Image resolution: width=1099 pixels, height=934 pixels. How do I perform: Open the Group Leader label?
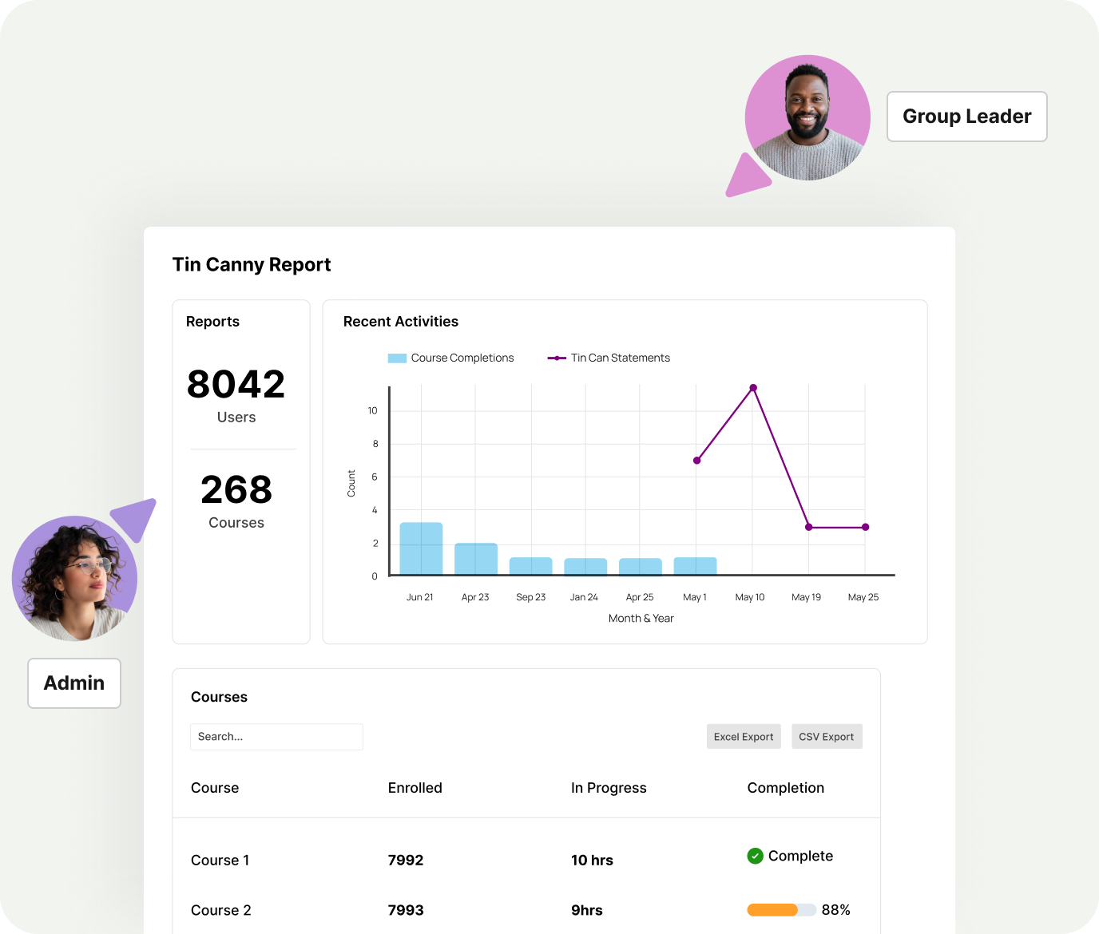click(x=966, y=117)
